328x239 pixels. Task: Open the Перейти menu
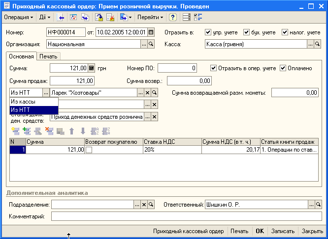click(150, 17)
